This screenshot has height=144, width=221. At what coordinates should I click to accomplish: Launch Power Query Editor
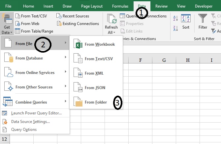click(35, 113)
